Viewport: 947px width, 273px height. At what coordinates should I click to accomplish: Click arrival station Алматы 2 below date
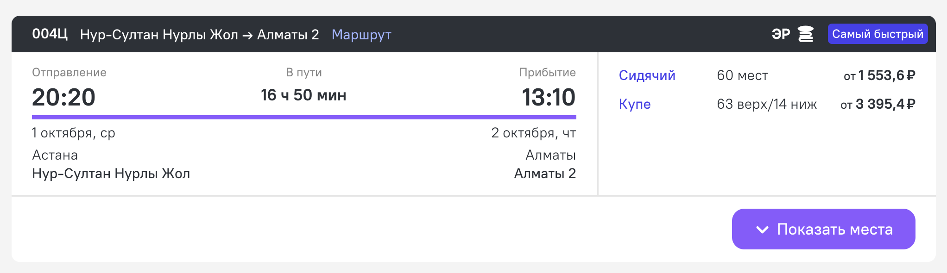545,174
